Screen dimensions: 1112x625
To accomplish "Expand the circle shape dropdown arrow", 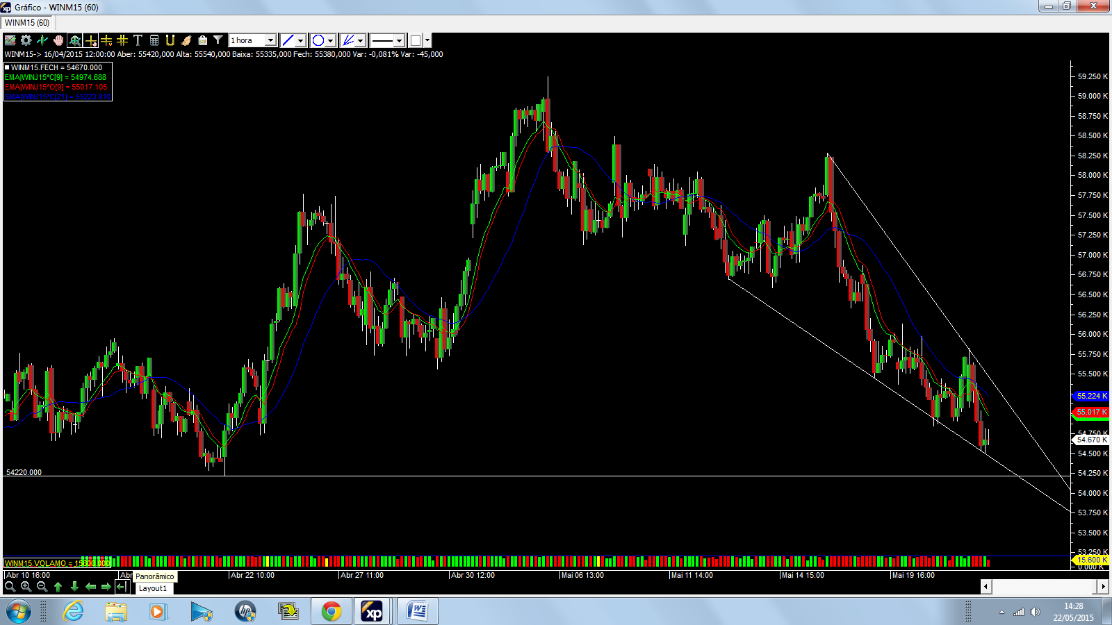I will coord(331,40).
